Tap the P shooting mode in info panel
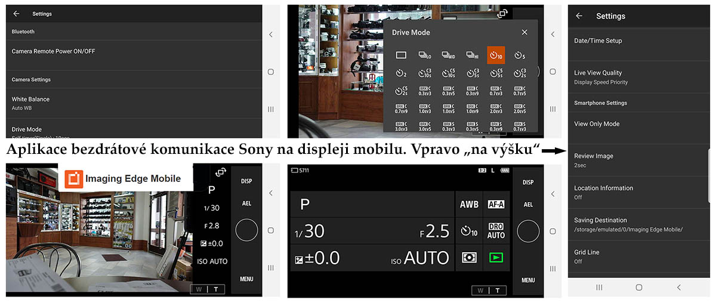This screenshot has height=303, width=716. 304,204
